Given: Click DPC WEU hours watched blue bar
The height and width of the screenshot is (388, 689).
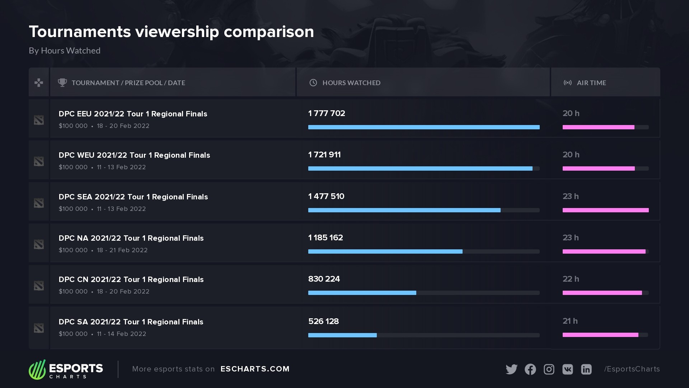Looking at the screenshot, I should [420, 168].
